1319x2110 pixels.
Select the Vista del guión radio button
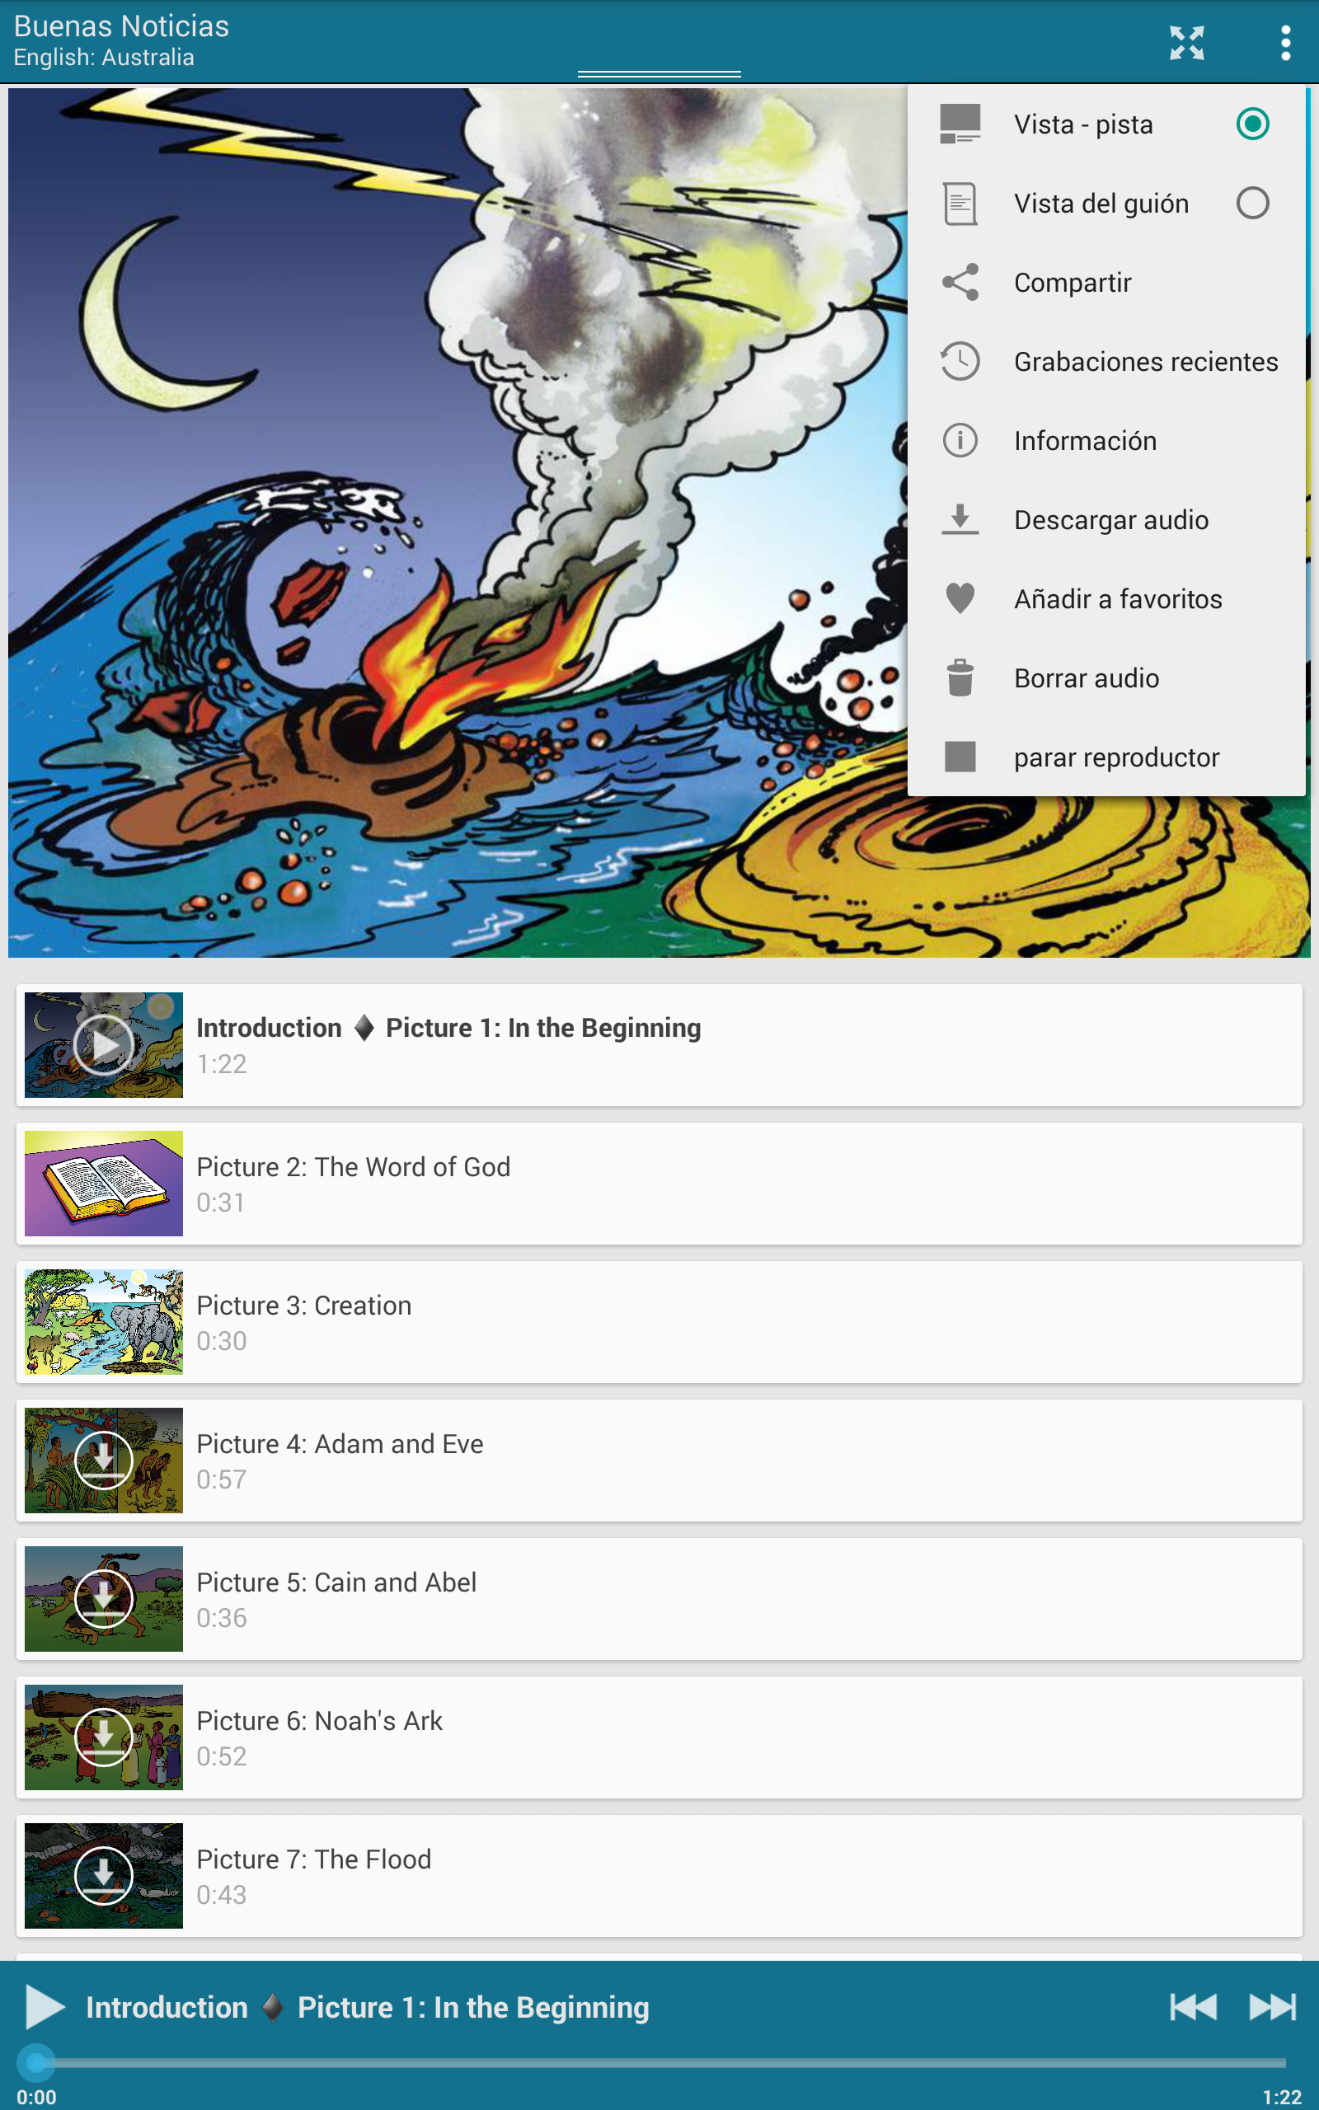click(x=1252, y=202)
